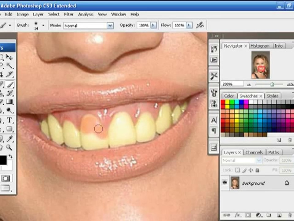
Task: Open the Layer Comps panel icon
Action: [x=214, y=147]
